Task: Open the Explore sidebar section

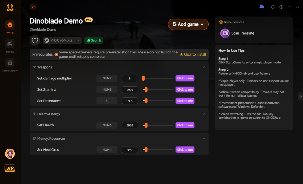Action: (x=10, y=46)
